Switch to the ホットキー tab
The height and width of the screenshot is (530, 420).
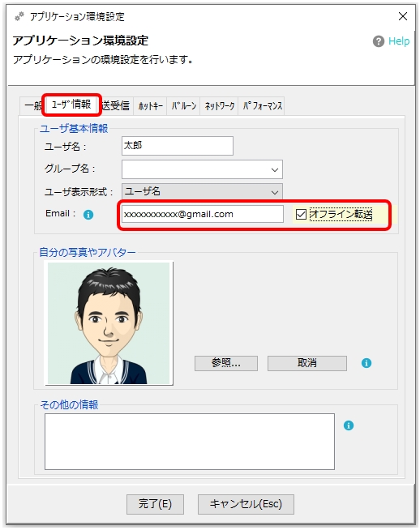(x=150, y=106)
